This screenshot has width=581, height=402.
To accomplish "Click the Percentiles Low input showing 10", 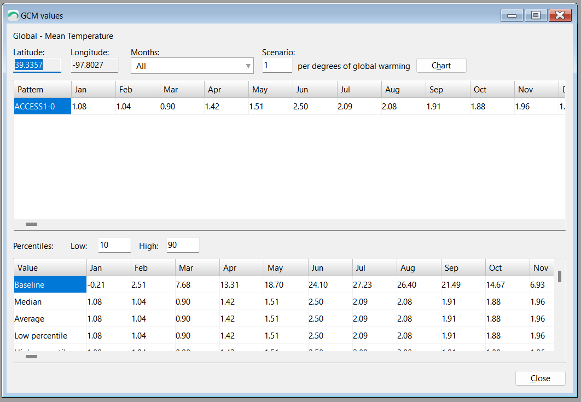I will 114,245.
